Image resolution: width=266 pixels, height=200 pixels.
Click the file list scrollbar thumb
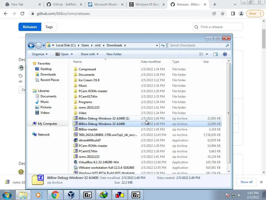pyautogui.click(x=229, y=113)
